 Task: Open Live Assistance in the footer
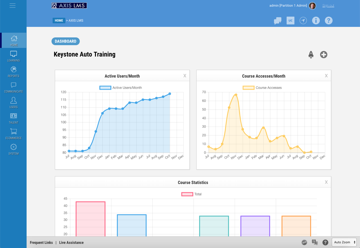click(x=71, y=242)
